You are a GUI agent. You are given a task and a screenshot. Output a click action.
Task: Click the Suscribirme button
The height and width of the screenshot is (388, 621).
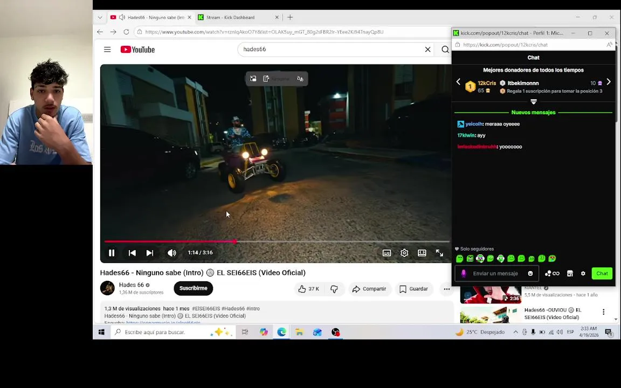click(x=194, y=288)
